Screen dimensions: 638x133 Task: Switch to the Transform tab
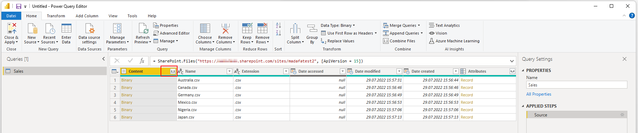pos(56,16)
